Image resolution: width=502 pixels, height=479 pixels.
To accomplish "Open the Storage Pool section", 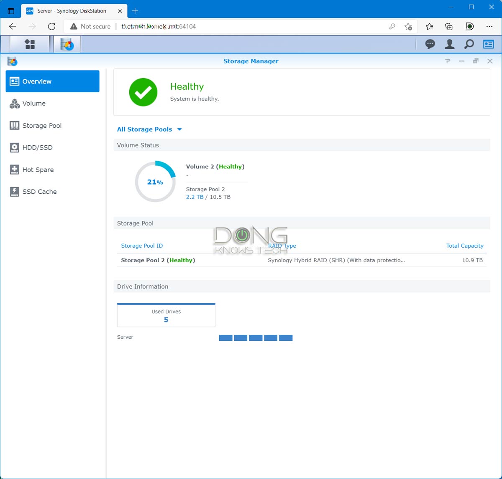I will 52,126.
